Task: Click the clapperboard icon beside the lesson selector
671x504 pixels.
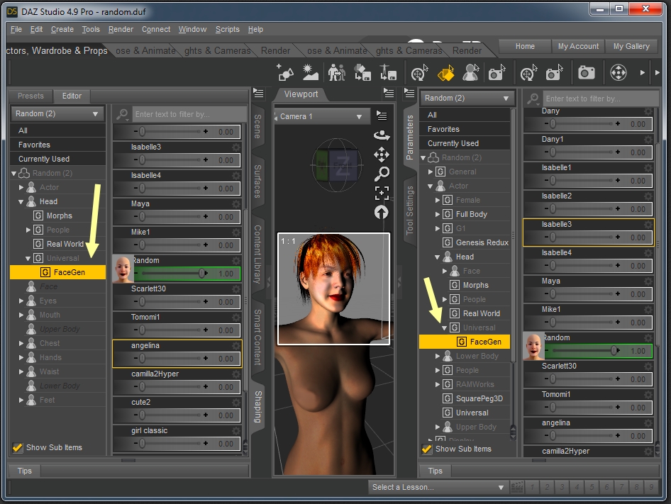Action: 517,487
